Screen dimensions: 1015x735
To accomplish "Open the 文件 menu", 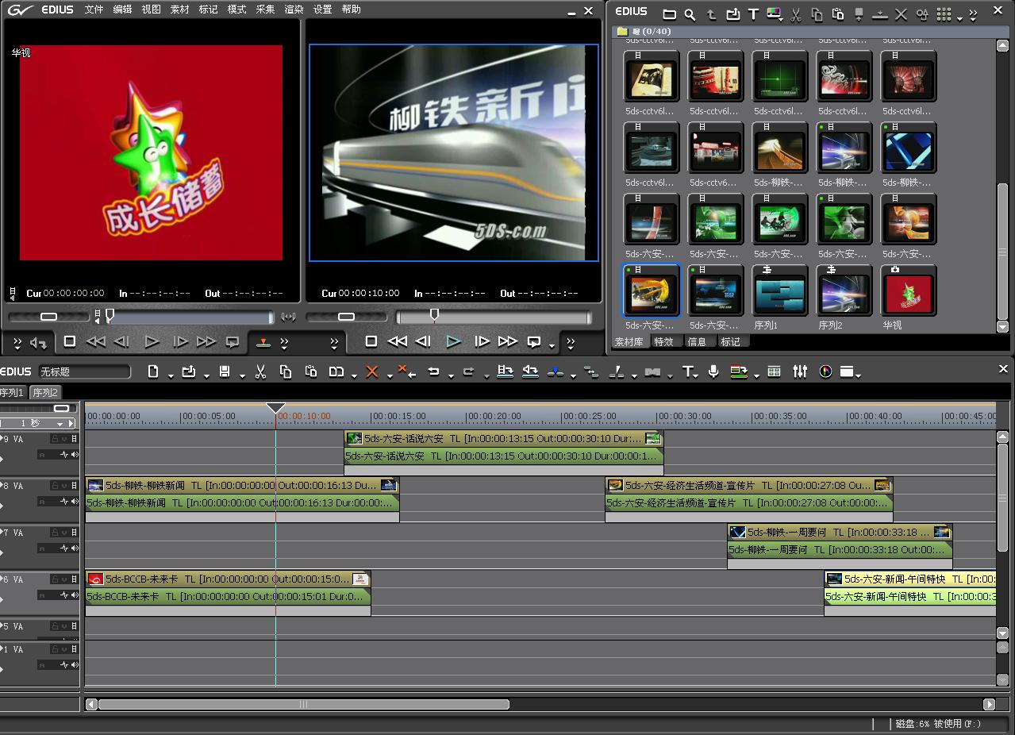I will coord(94,10).
